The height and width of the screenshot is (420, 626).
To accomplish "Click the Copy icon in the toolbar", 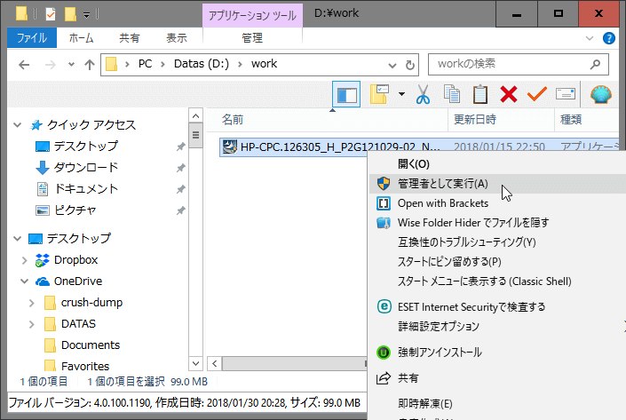I will tap(452, 94).
